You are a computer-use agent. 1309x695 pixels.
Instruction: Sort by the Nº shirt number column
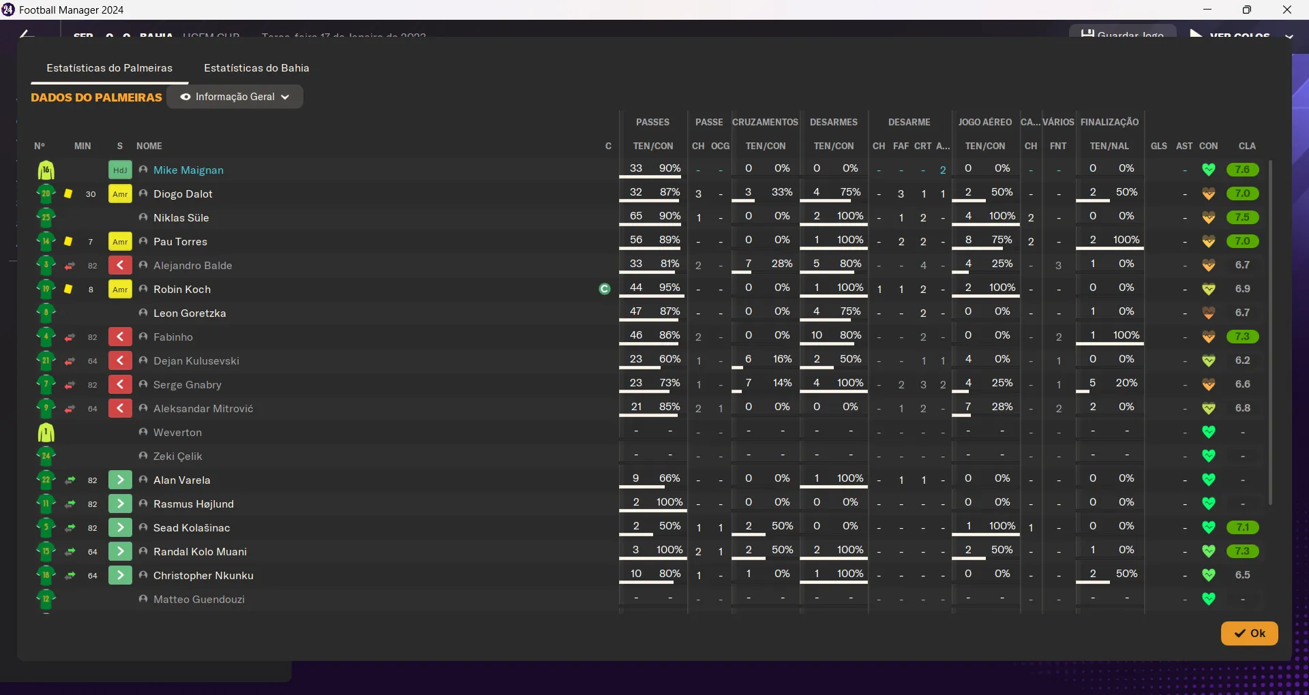click(x=40, y=146)
